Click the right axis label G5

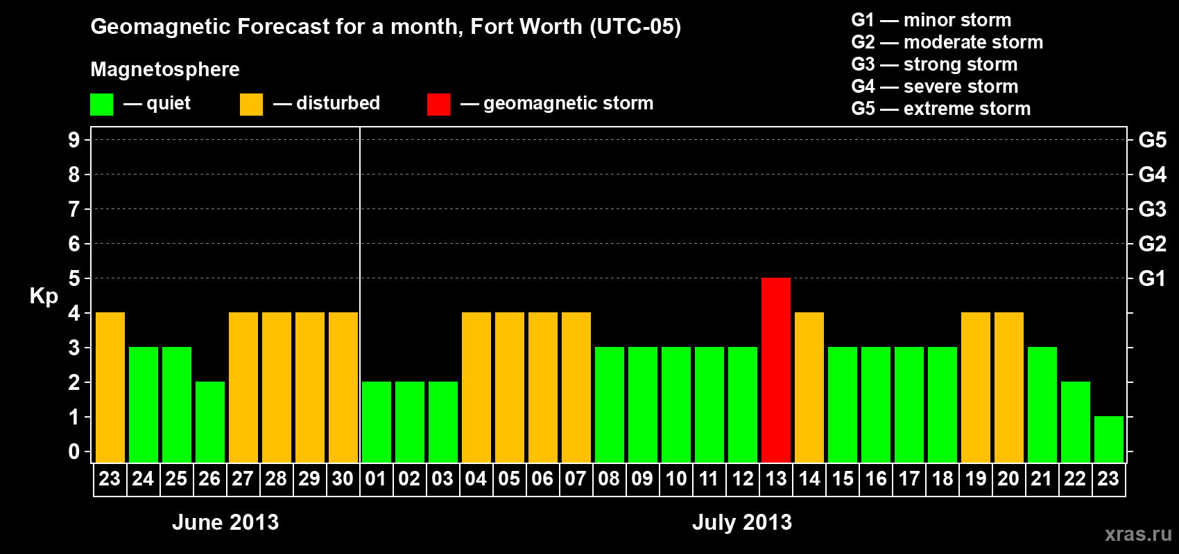(1153, 140)
